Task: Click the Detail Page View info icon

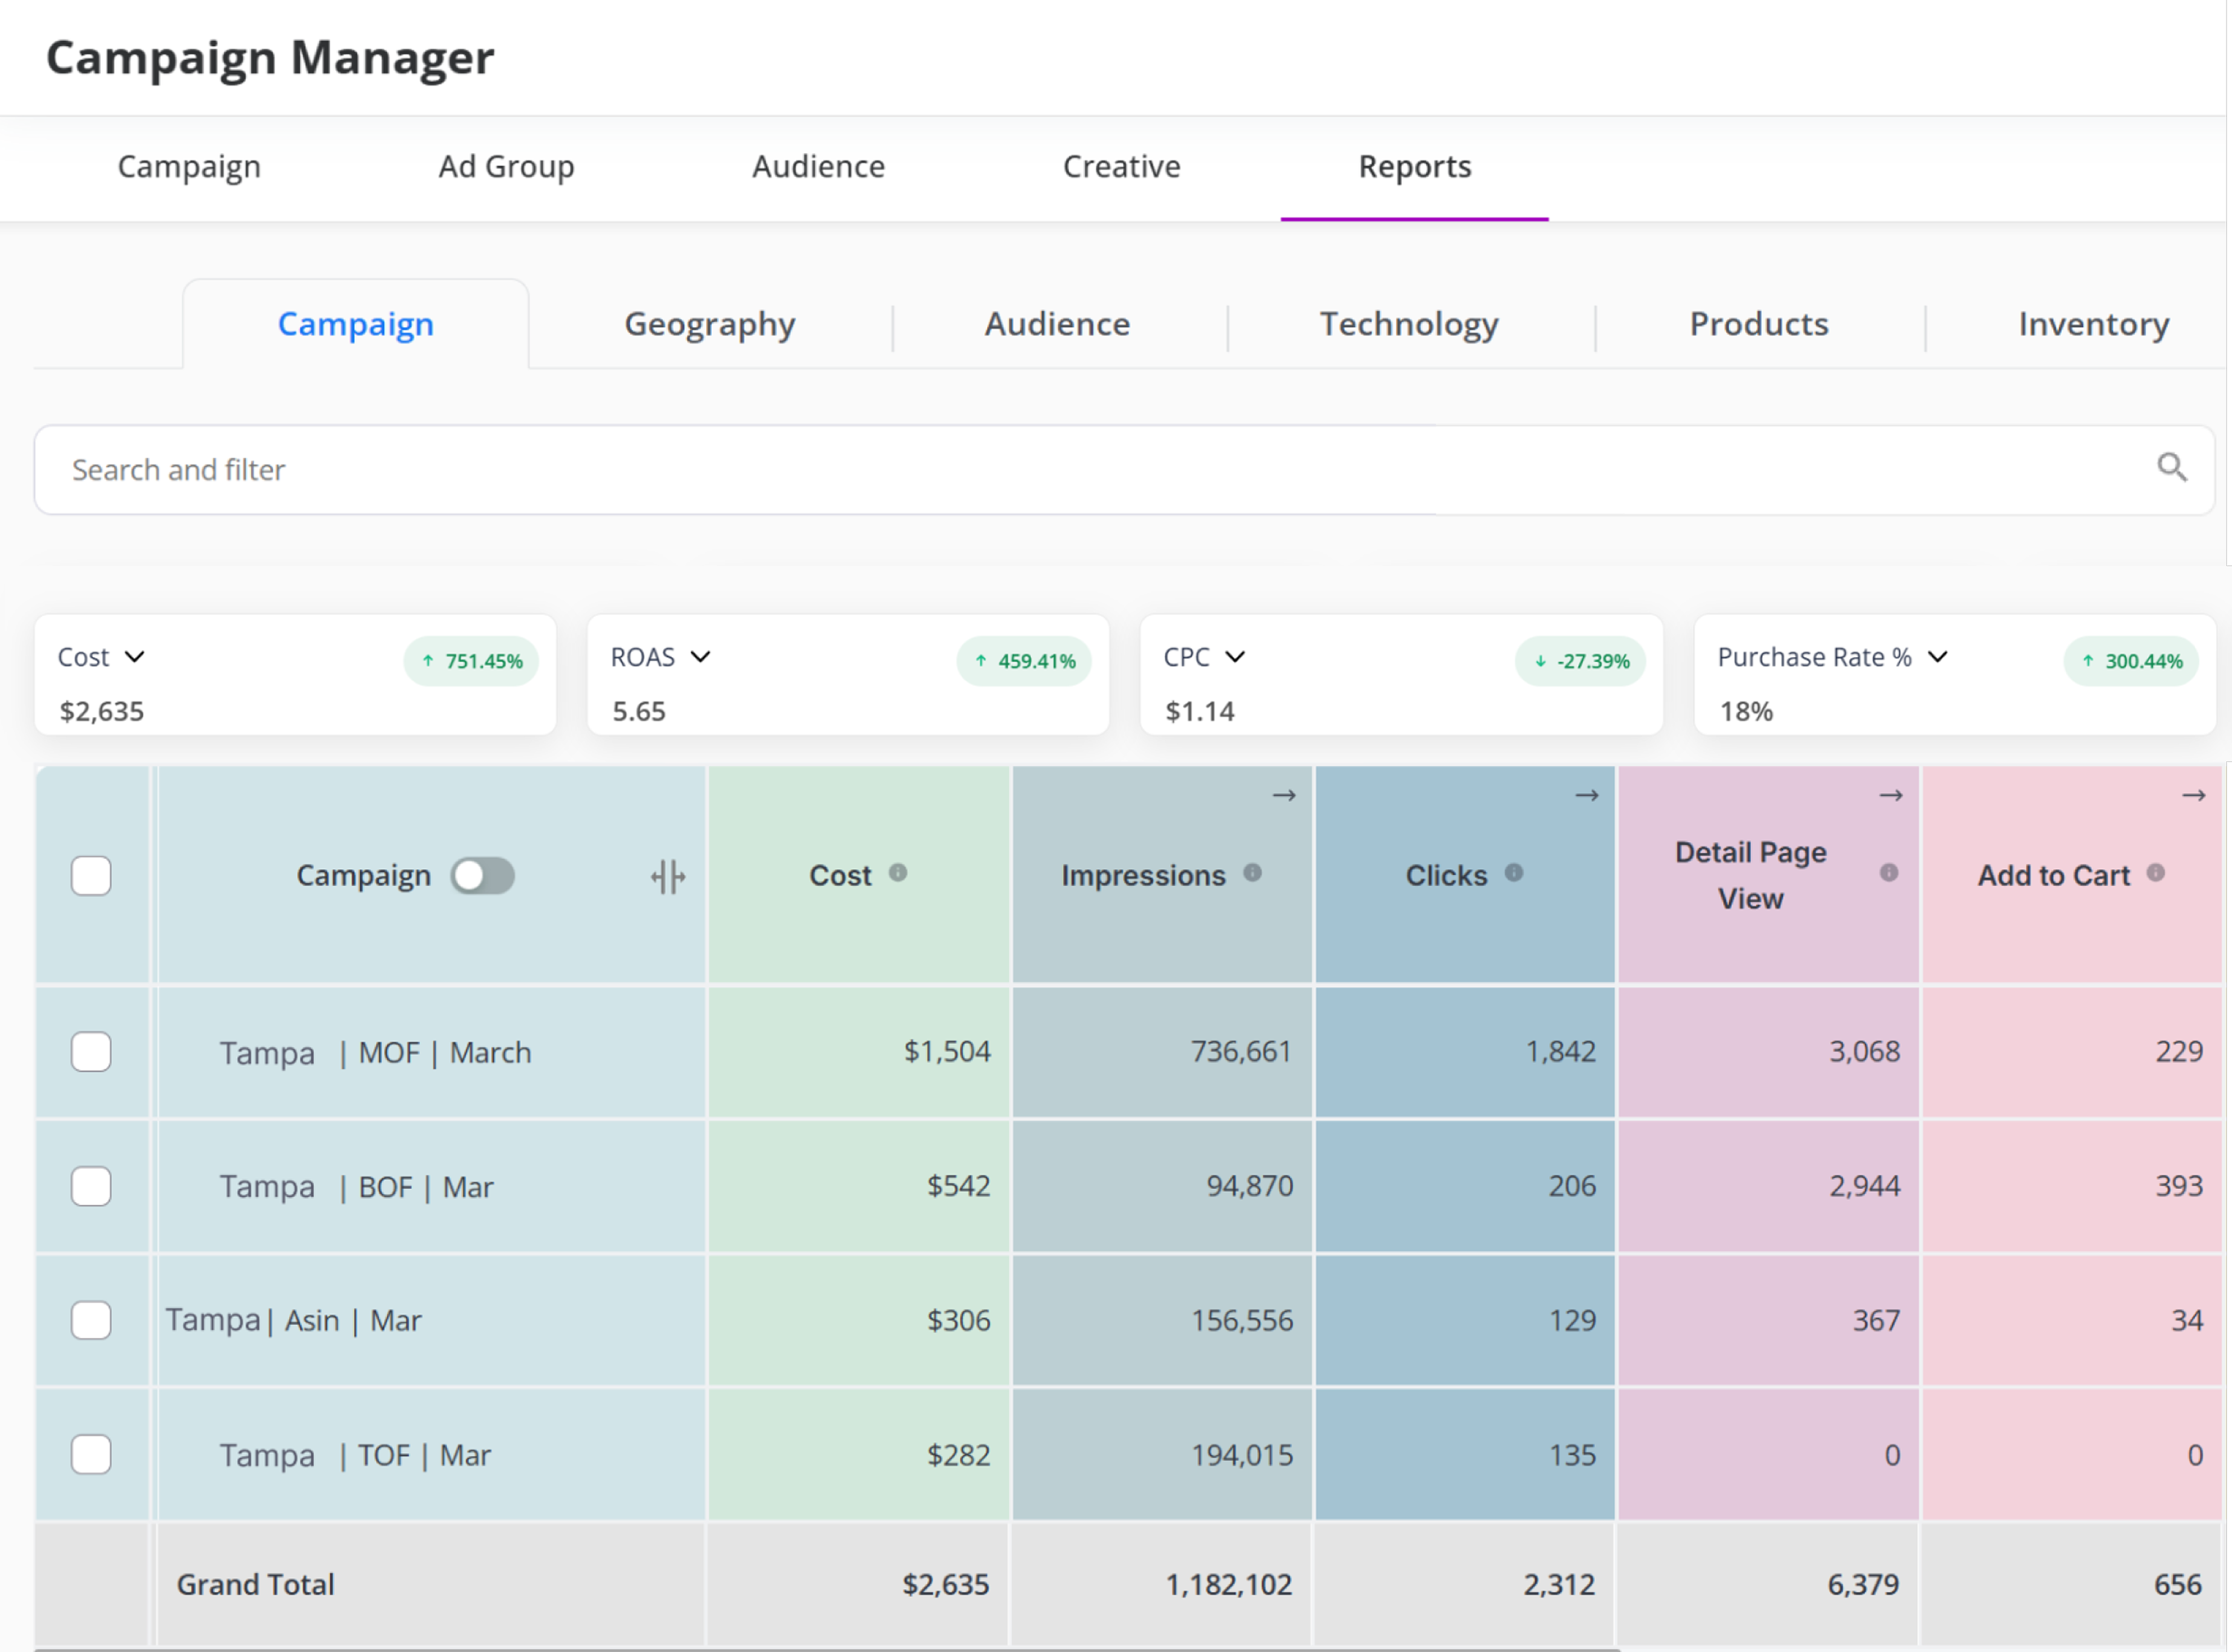Action: [x=1888, y=873]
